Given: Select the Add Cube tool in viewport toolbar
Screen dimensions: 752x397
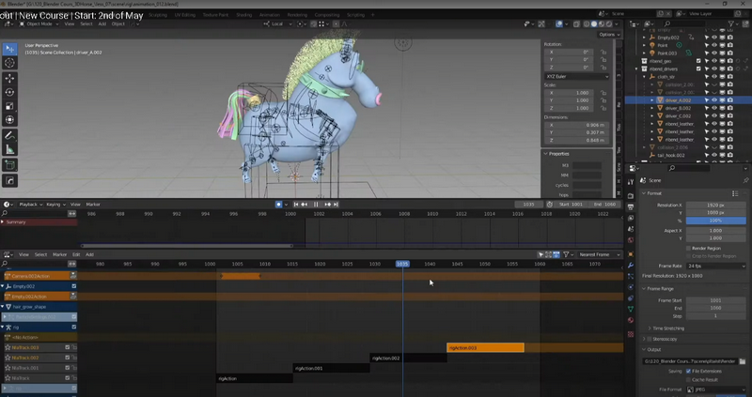Looking at the screenshot, I should click(9, 166).
